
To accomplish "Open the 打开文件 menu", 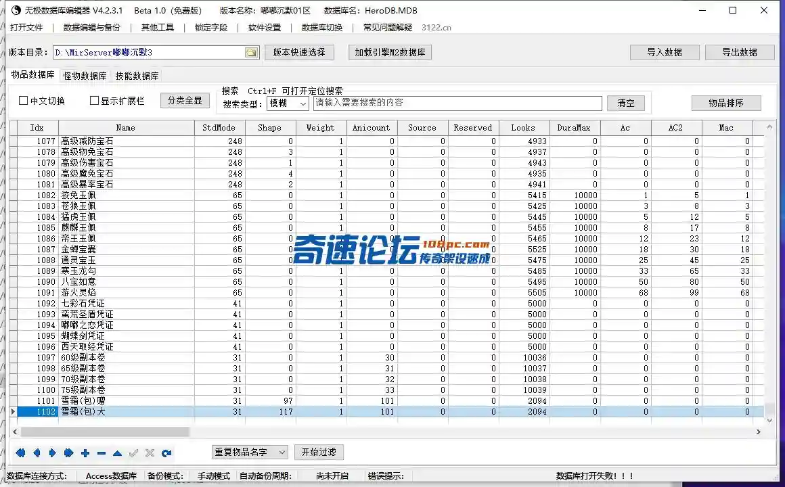I will tap(26, 28).
